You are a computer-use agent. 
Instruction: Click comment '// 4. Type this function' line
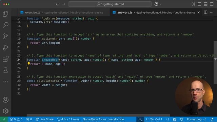click(111, 35)
